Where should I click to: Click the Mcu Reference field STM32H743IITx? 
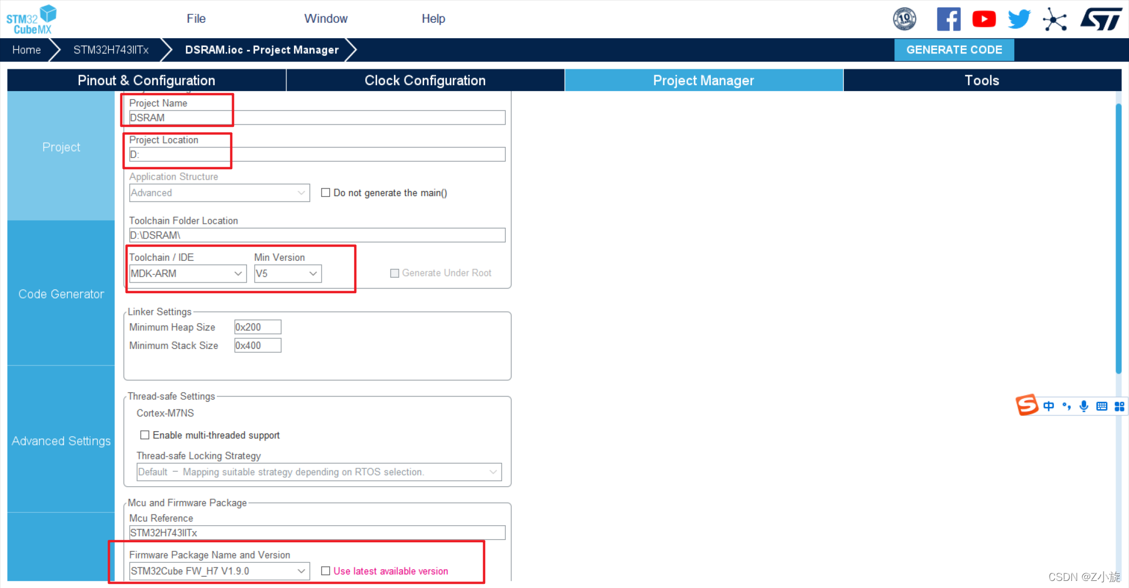(x=317, y=533)
